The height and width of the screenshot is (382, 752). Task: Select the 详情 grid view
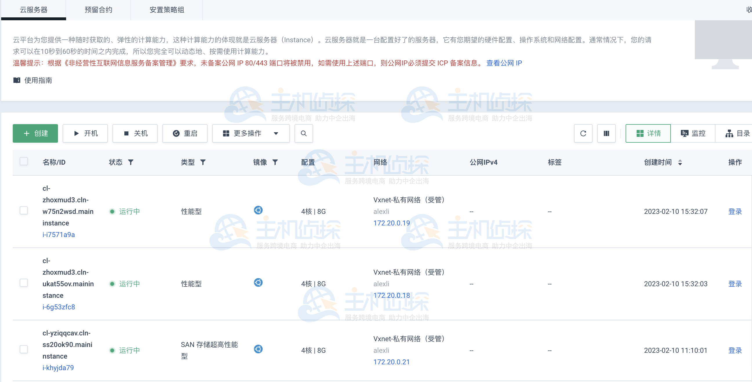point(648,133)
